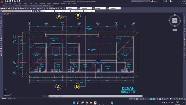Open the Autodesk App Store cart icon

(x=164, y=1)
